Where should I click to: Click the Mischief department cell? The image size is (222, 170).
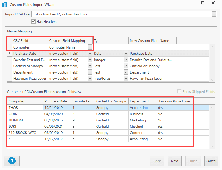[x=142, y=126]
